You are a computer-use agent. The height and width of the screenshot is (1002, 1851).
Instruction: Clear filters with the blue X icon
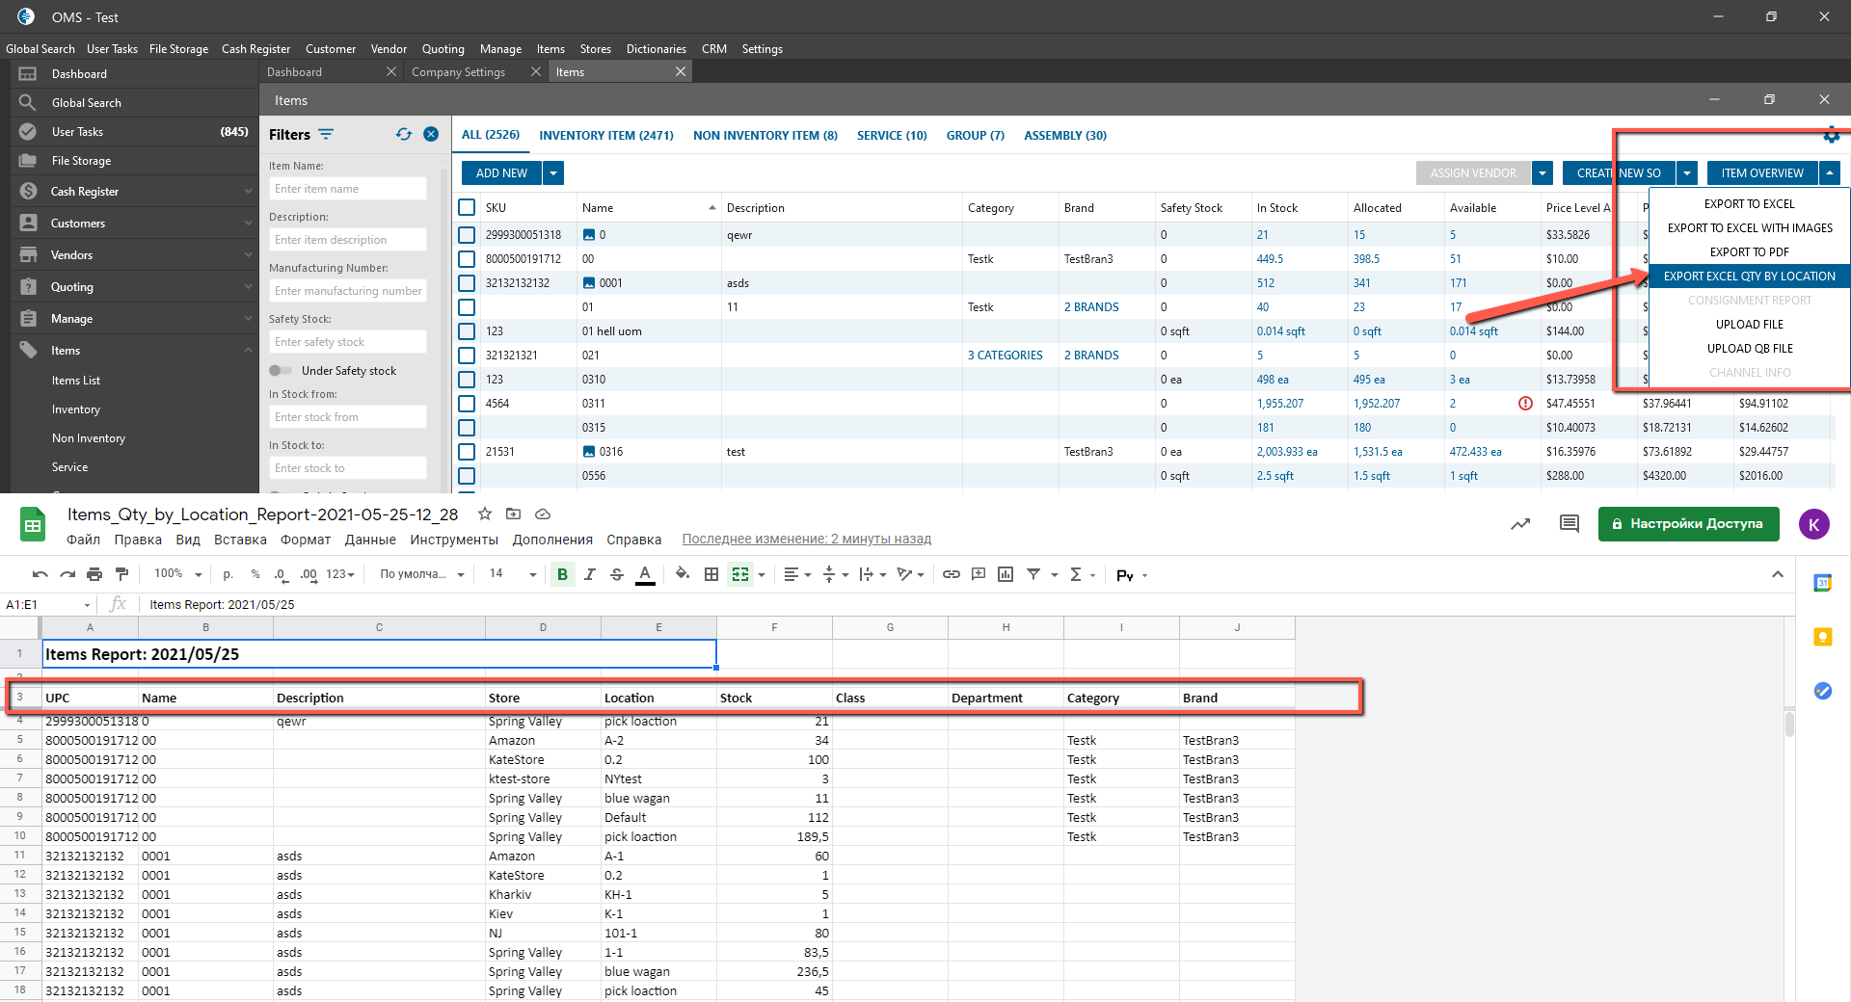(x=431, y=135)
